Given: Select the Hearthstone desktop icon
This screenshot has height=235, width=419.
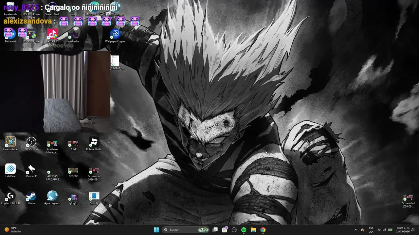Looking at the screenshot, I should coord(10,144).
